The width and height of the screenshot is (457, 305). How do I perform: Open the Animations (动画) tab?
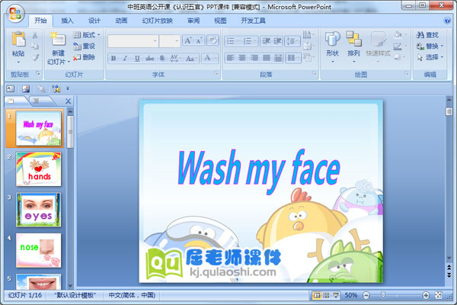121,21
